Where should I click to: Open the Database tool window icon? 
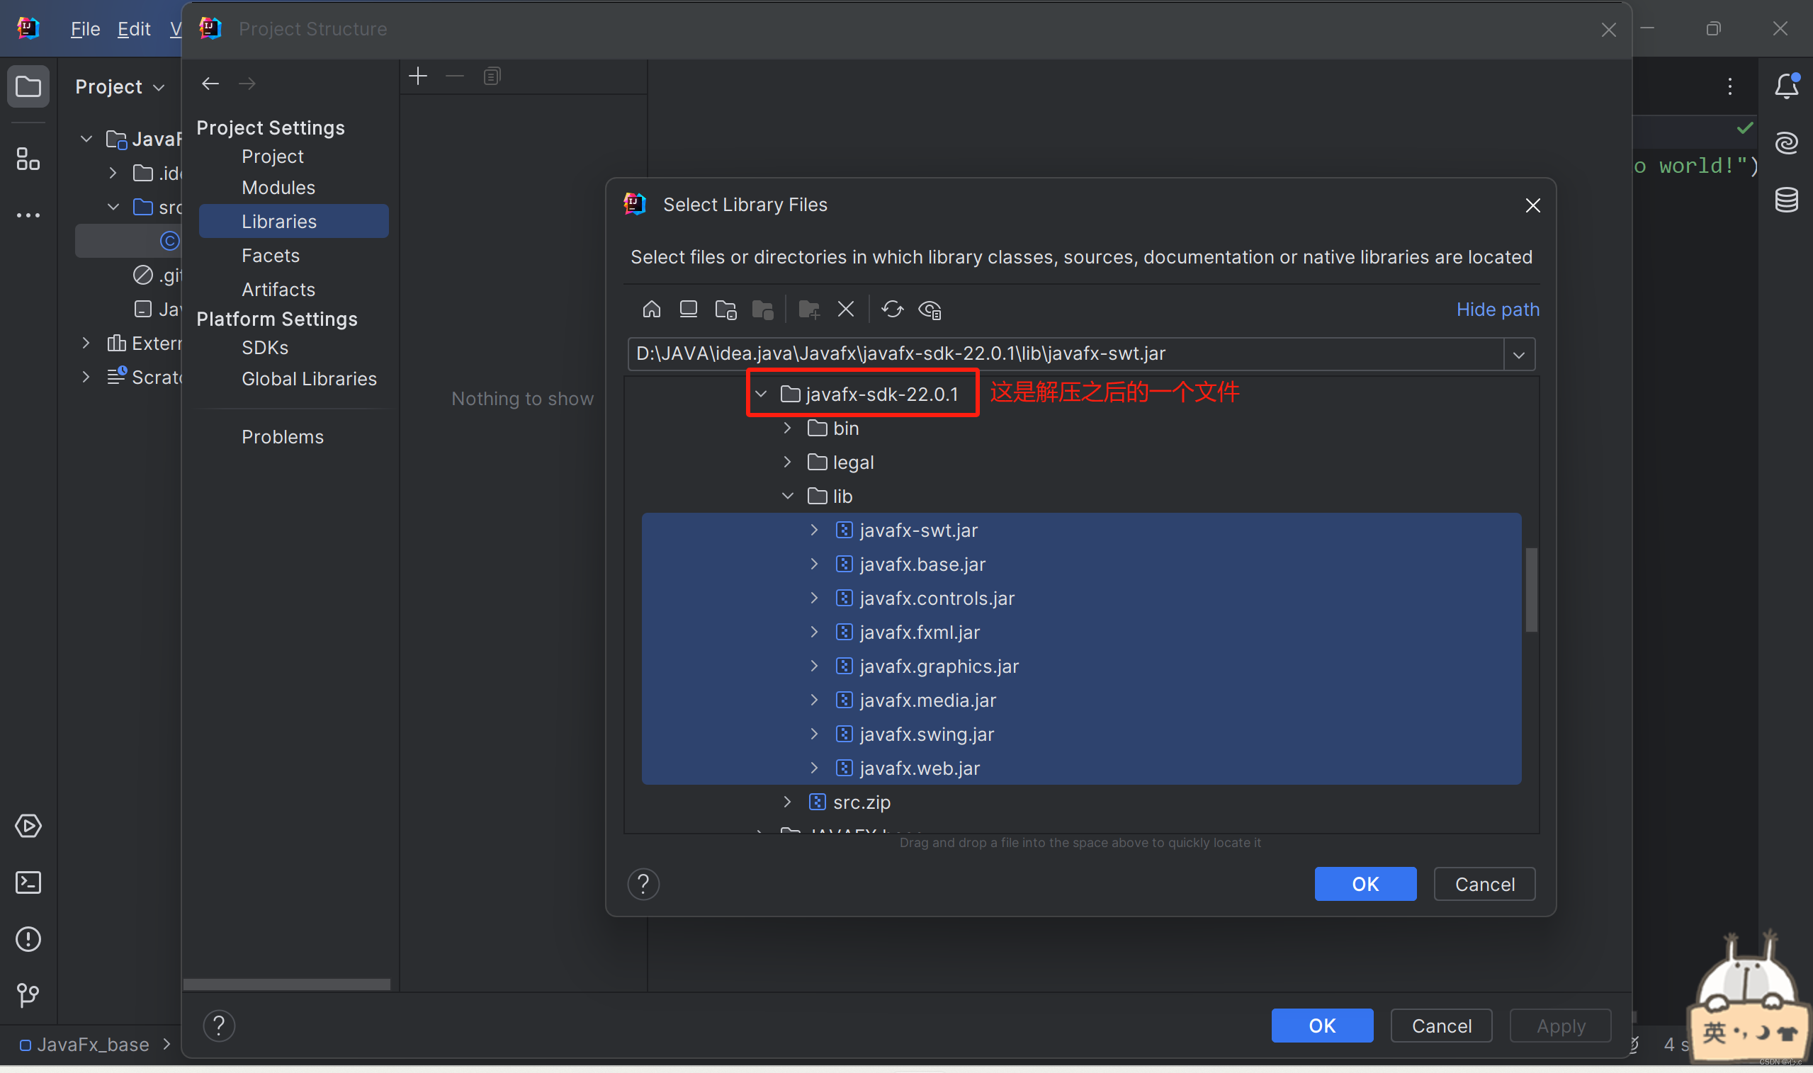coord(1786,200)
